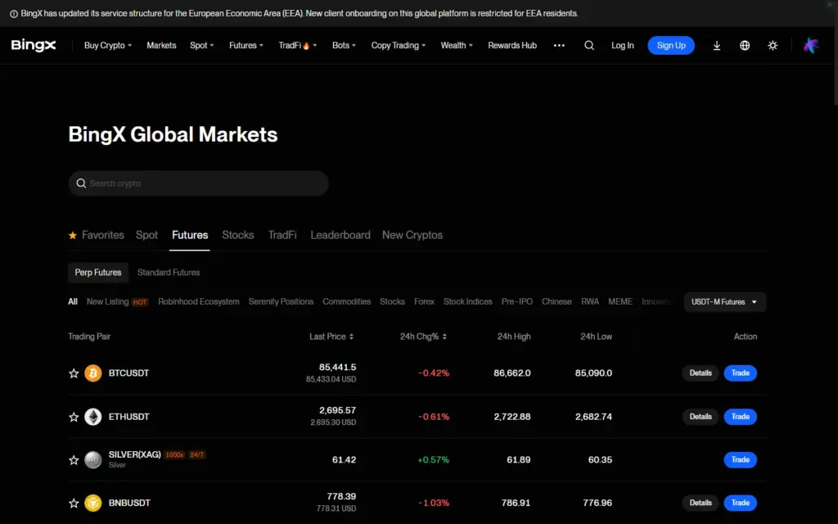Trade BNBUSDT

tap(740, 504)
